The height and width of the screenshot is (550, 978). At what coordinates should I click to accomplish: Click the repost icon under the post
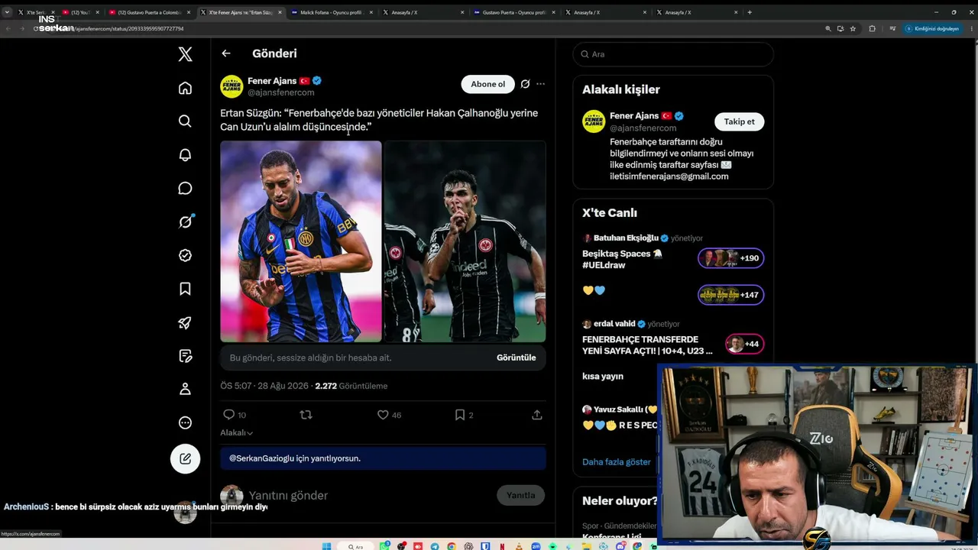coord(306,415)
